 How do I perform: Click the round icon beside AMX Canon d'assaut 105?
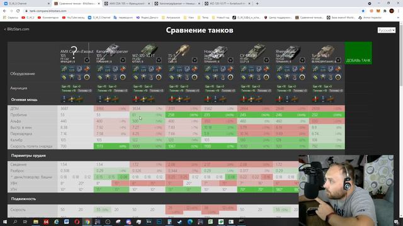coord(87,60)
